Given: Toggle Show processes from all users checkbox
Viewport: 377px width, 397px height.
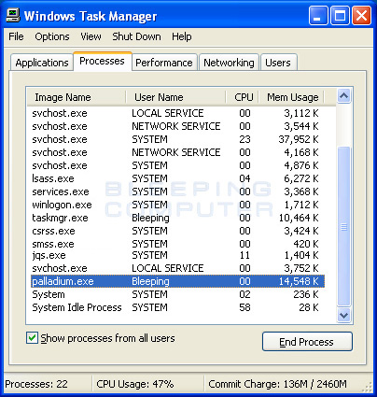Looking at the screenshot, I should [x=32, y=338].
